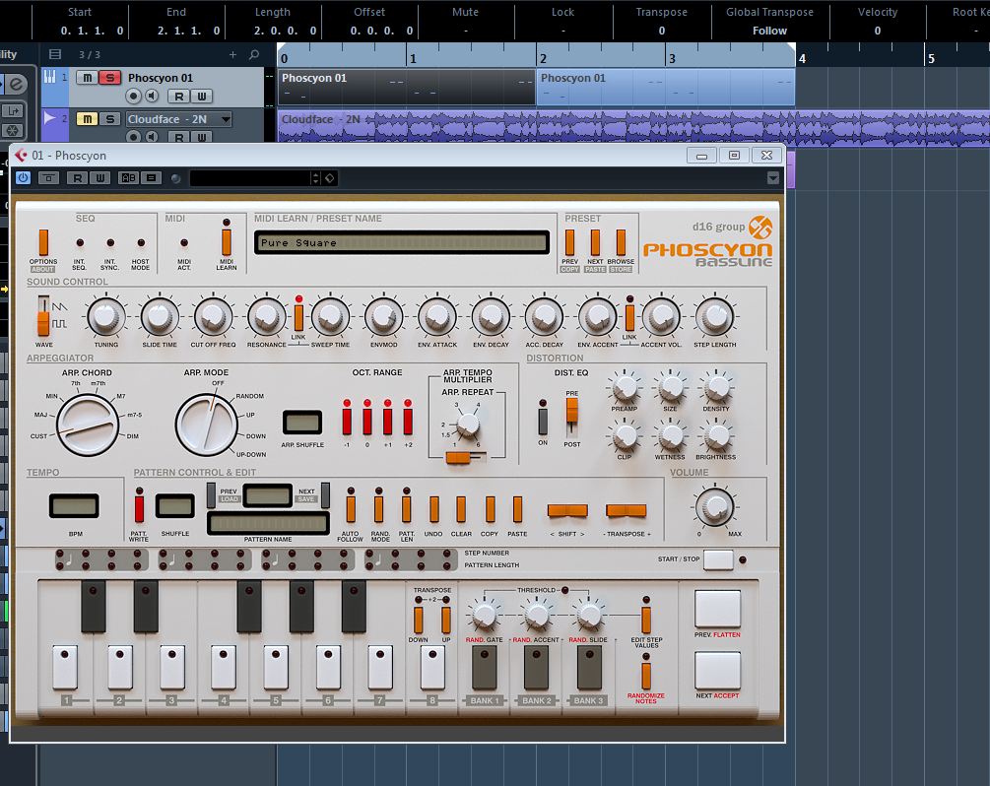990x786 pixels.
Task: Open the Cloudface - 2N track dropdown
Action: [x=226, y=119]
